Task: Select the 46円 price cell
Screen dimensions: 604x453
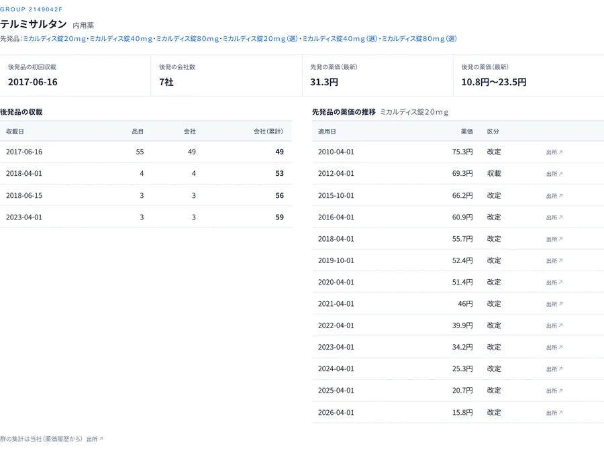Action: point(465,303)
